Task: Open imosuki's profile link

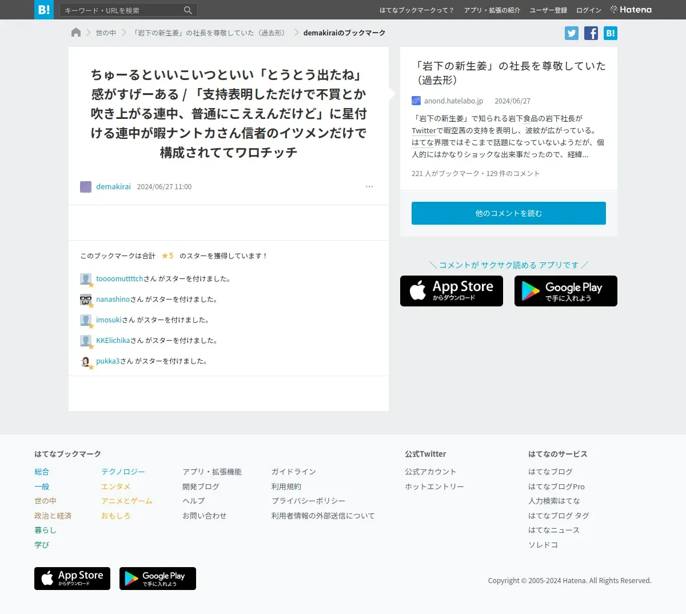Action: click(x=109, y=320)
